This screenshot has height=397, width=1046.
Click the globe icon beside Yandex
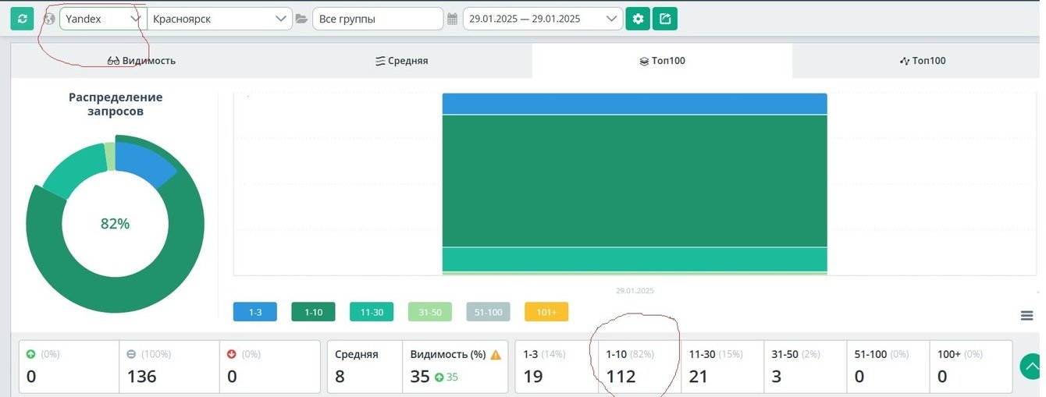pyautogui.click(x=49, y=19)
